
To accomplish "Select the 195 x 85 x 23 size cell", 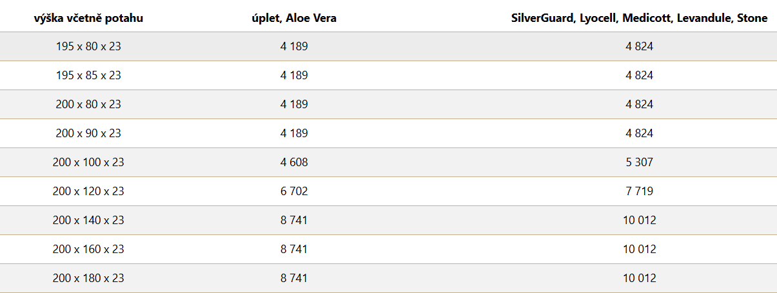I will [88, 75].
